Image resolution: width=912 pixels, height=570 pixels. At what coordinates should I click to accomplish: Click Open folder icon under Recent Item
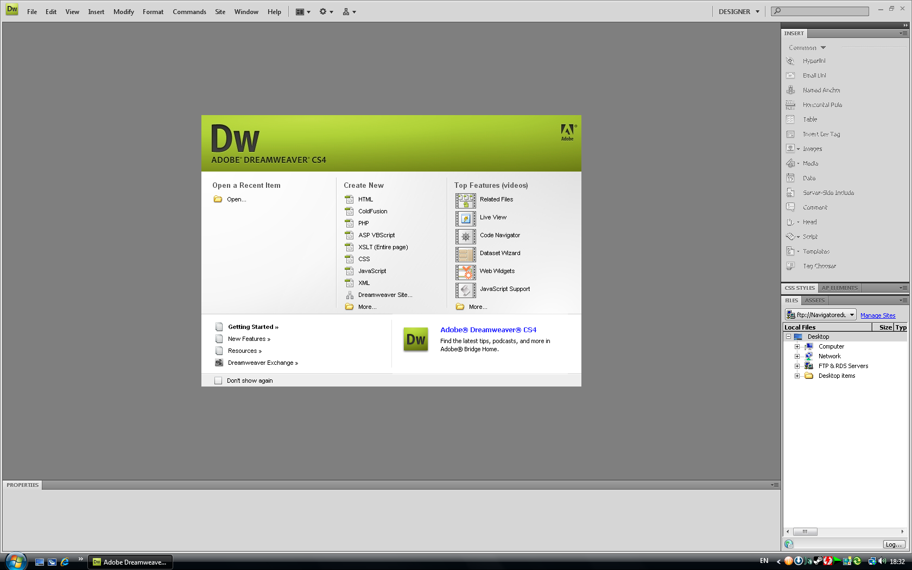pyautogui.click(x=218, y=199)
